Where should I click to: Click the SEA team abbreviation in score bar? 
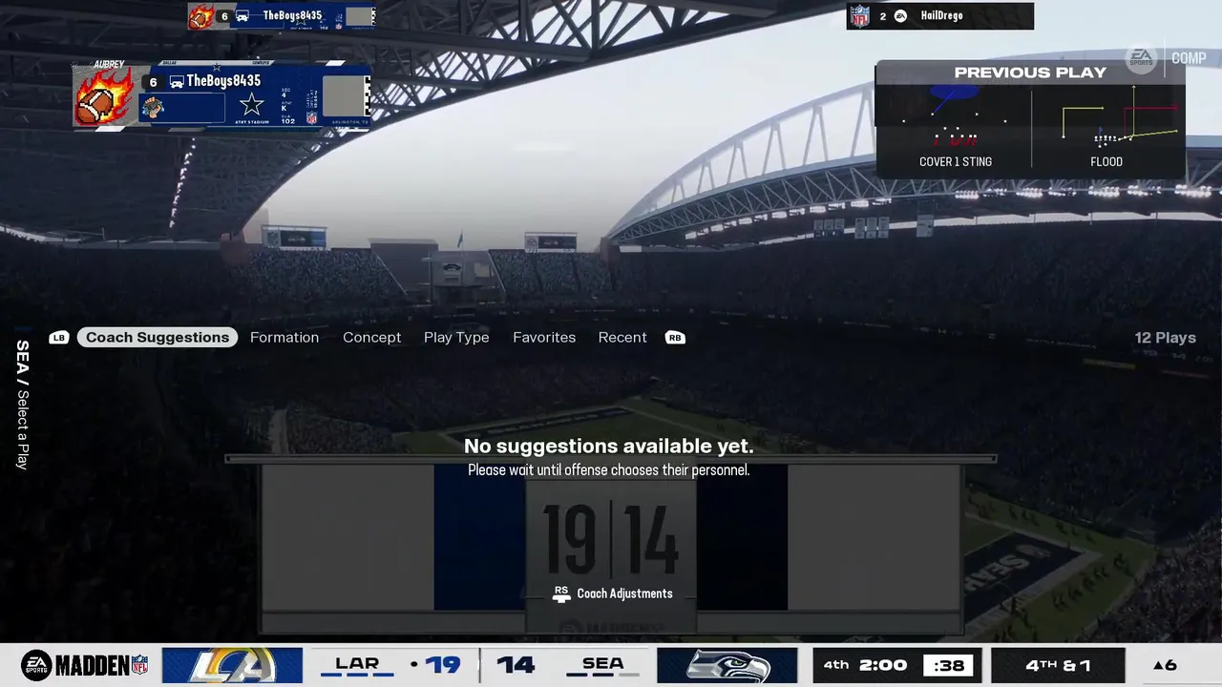point(603,664)
